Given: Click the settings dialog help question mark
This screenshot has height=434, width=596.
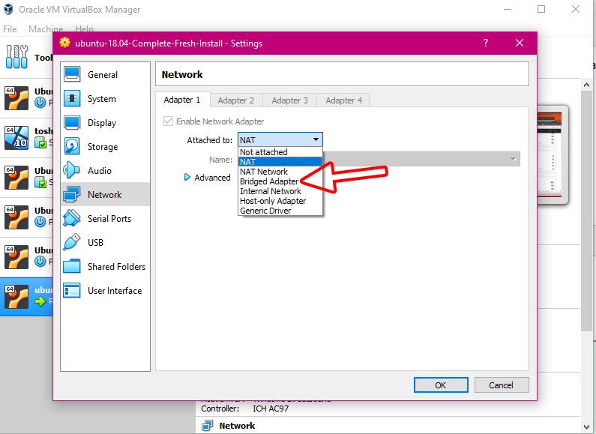Looking at the screenshot, I should coord(485,43).
